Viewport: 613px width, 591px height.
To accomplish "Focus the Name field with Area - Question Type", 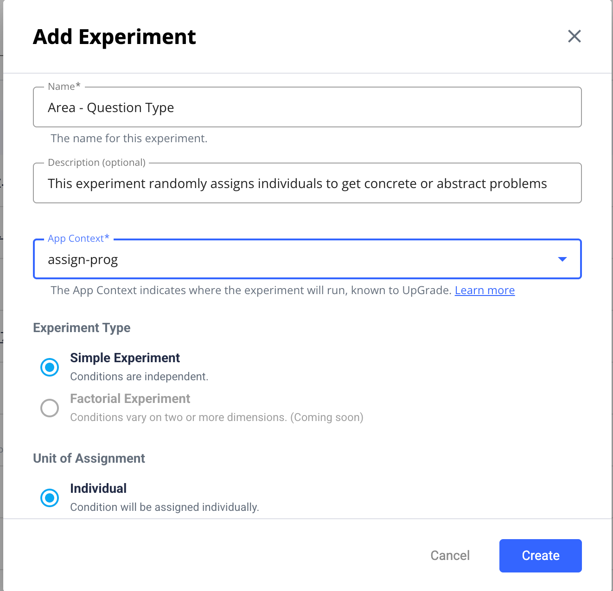I will [306, 107].
